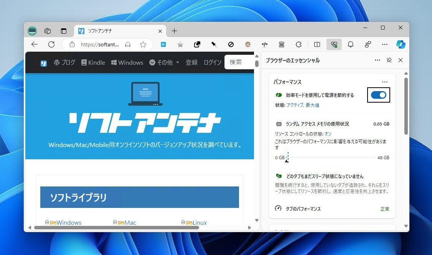This screenshot has width=432, height=255.
Task: Activate the split screen icon
Action: click(x=317, y=44)
